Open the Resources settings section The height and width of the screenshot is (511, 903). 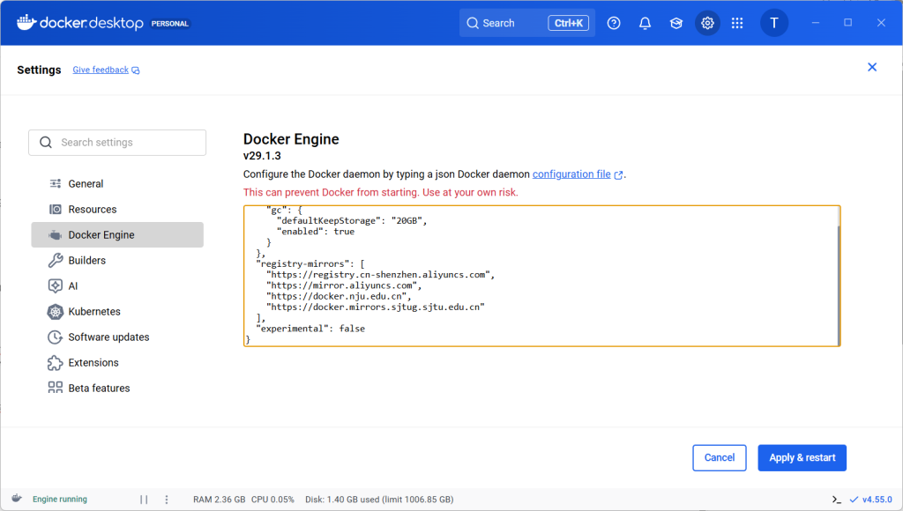tap(93, 210)
